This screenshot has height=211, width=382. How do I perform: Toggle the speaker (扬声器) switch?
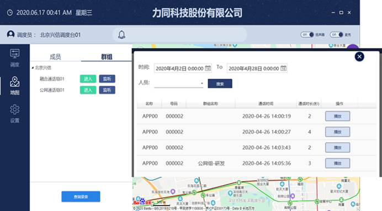307,35
